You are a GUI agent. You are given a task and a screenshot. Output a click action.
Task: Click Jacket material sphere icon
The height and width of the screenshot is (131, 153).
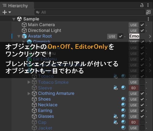123,127
